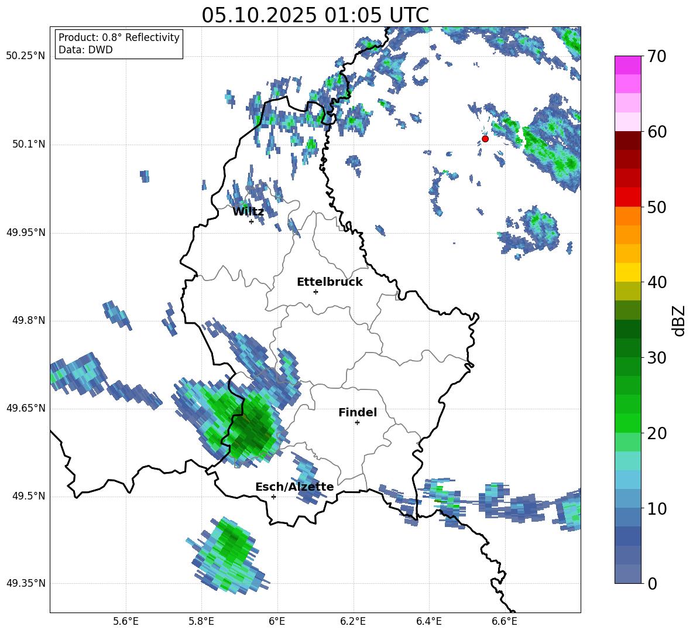Click the Esch/Alzette city label
This screenshot has width=693, height=633.
pos(294,487)
